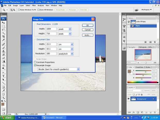Screen dimensions: 160x120
Task: Select the Rectangular Marquee tool
Action: coord(3,26)
